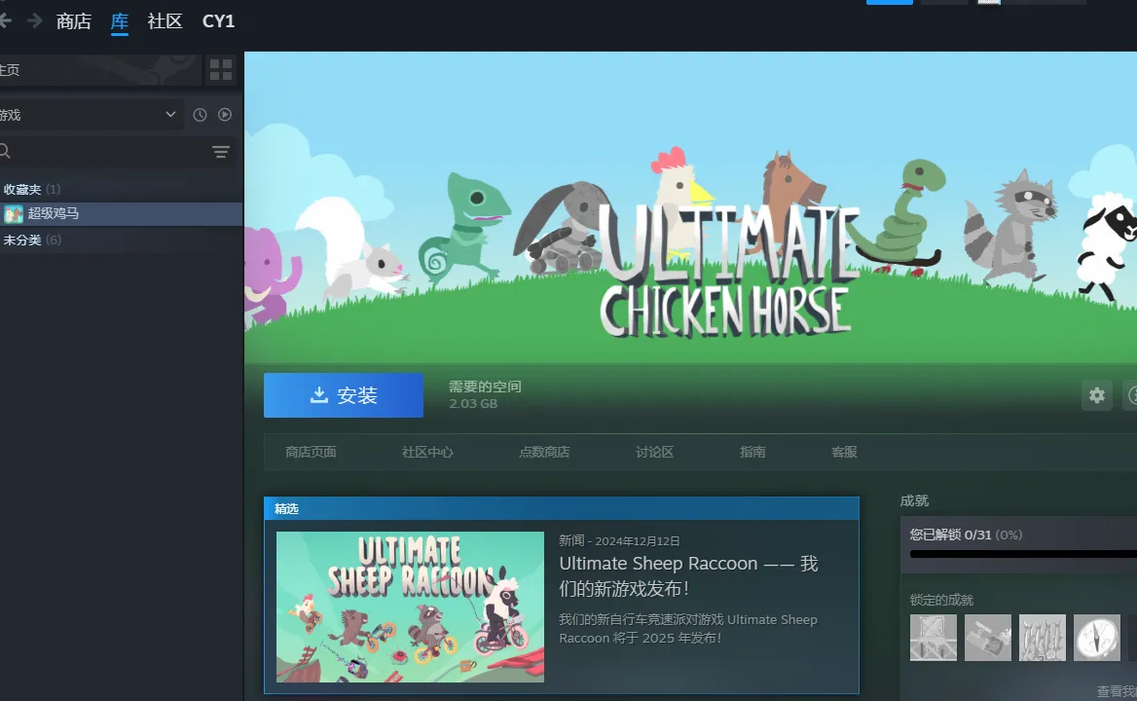This screenshot has height=701, width=1137.
Task: Expand the 未分类 category
Action: [22, 240]
